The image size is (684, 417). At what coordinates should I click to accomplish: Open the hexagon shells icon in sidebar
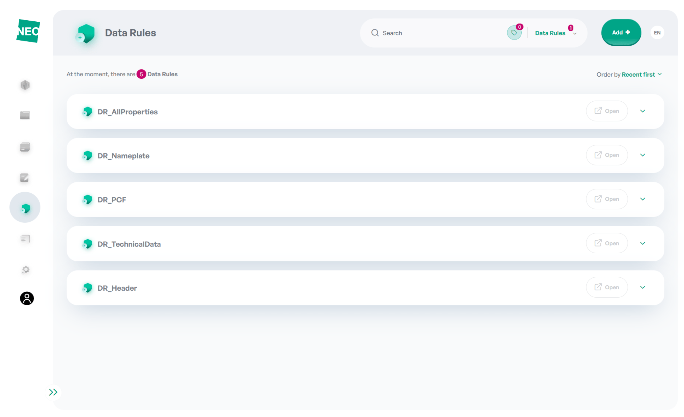tap(25, 85)
